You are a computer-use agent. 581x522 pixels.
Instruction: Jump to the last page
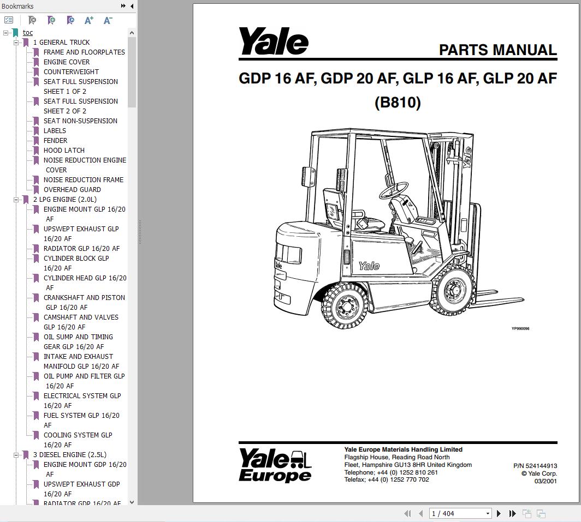(512, 513)
